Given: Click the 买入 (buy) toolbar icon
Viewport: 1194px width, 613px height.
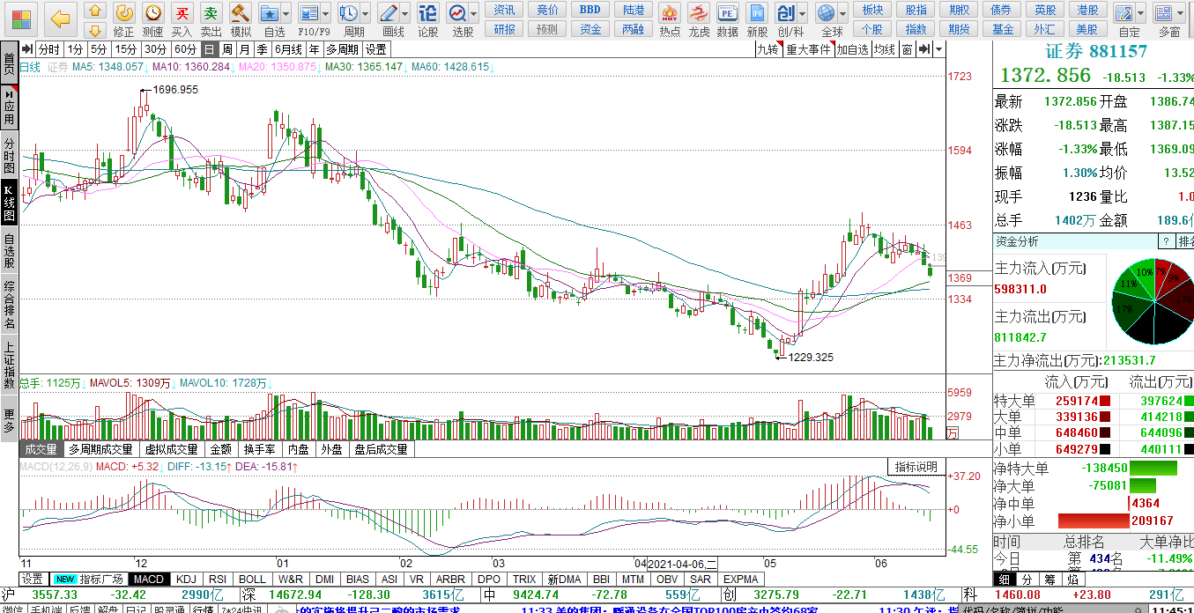Looking at the screenshot, I should pyautogui.click(x=182, y=14).
